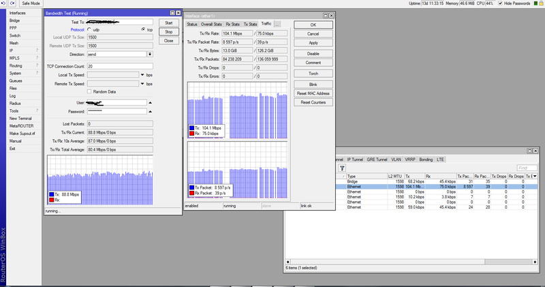Image resolution: width=545 pixels, height=287 pixels.
Task: Expand the Remote Tx Speed field arrow
Action: 142,83
